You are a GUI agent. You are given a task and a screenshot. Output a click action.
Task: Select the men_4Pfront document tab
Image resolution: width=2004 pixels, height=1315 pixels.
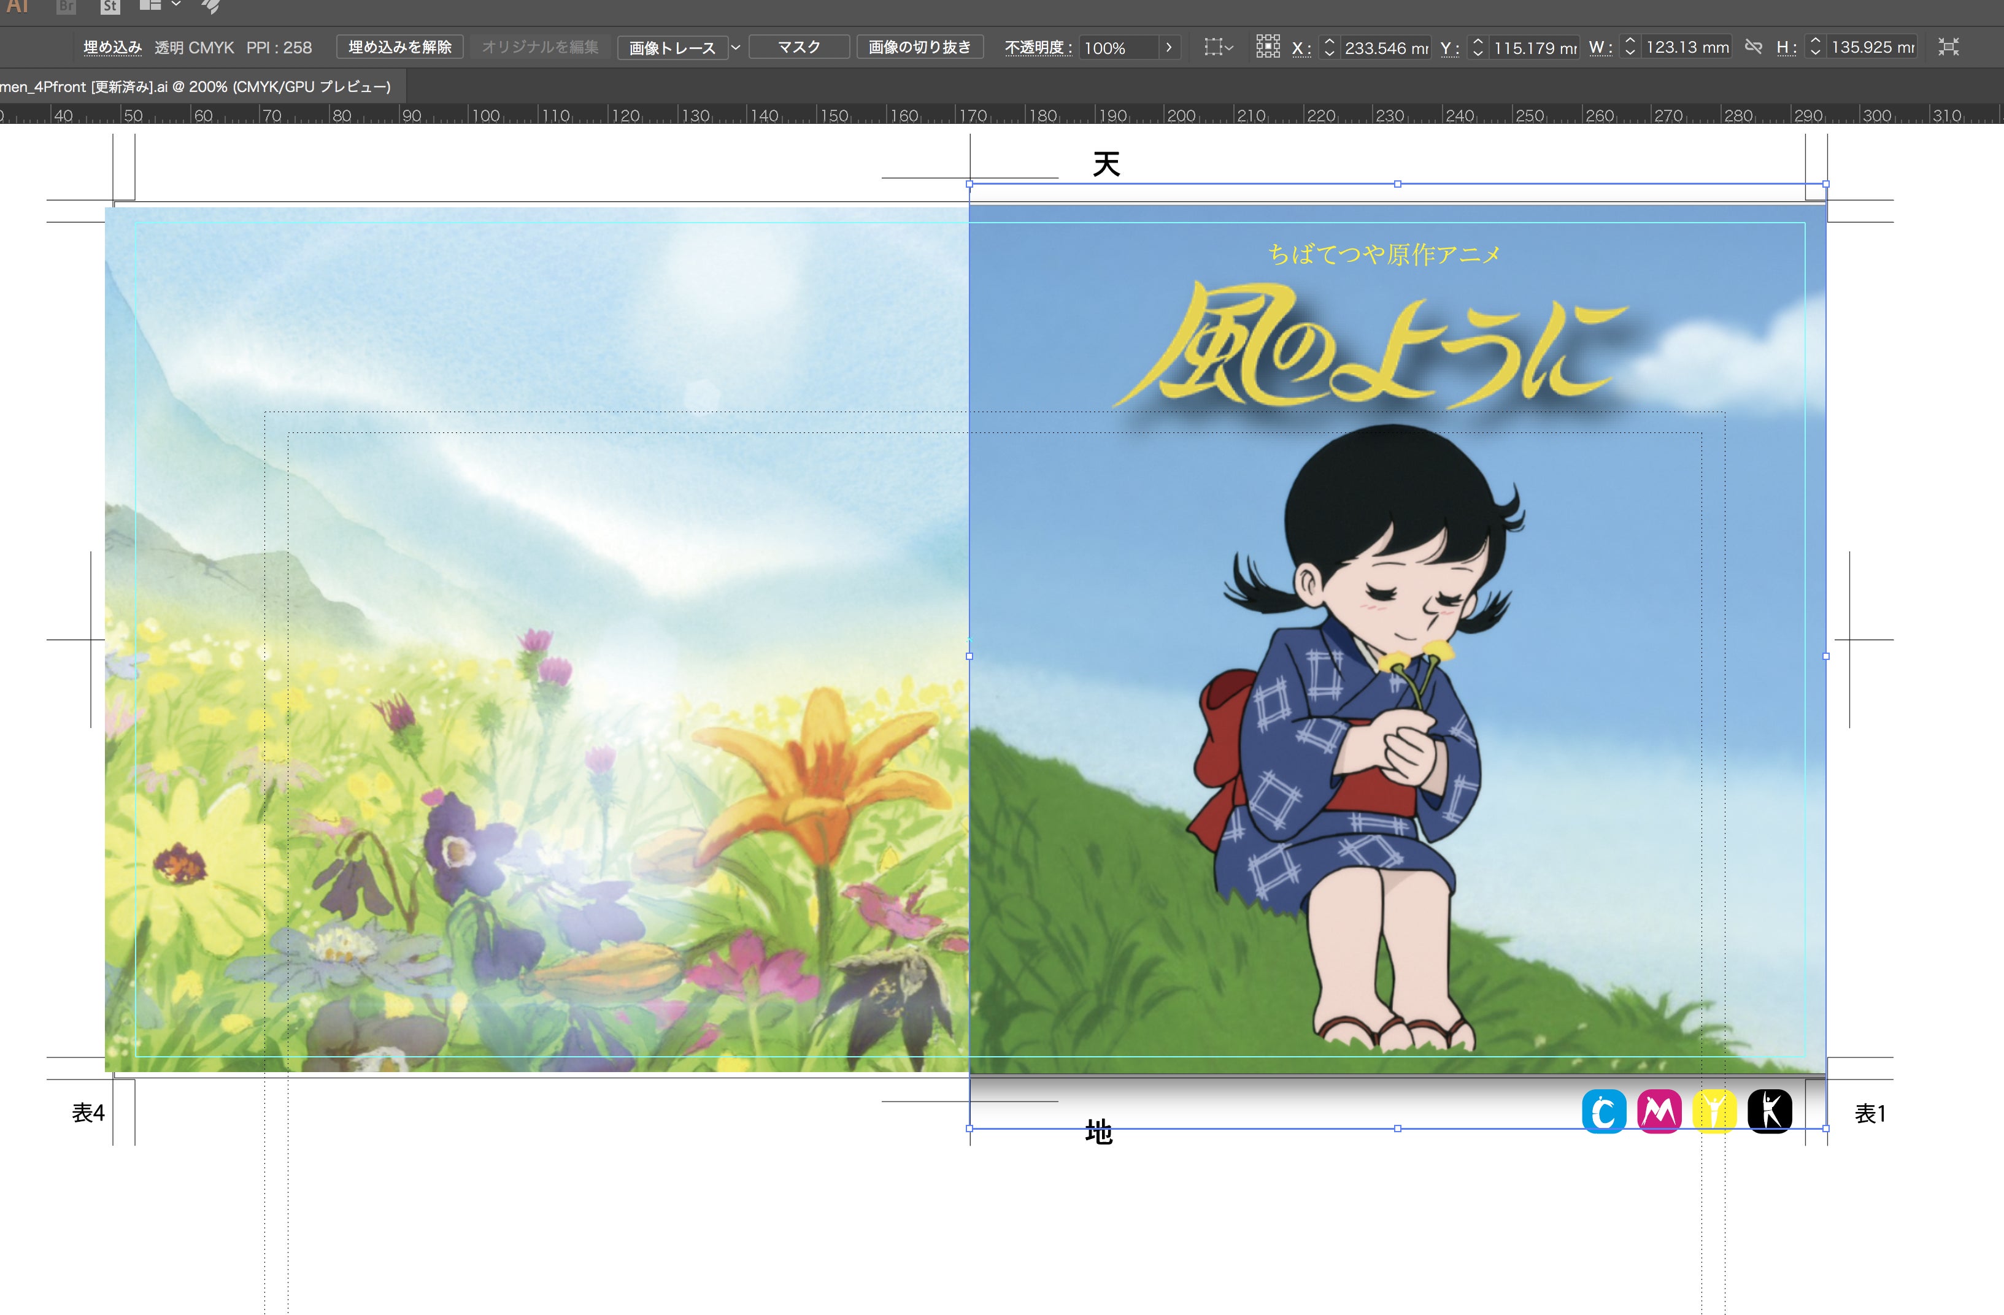pyautogui.click(x=195, y=86)
